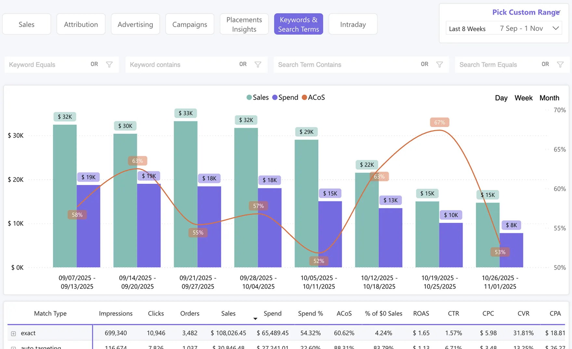The width and height of the screenshot is (572, 349).
Task: Click the $ 108,026.45 sales cell
Action: tap(228, 333)
